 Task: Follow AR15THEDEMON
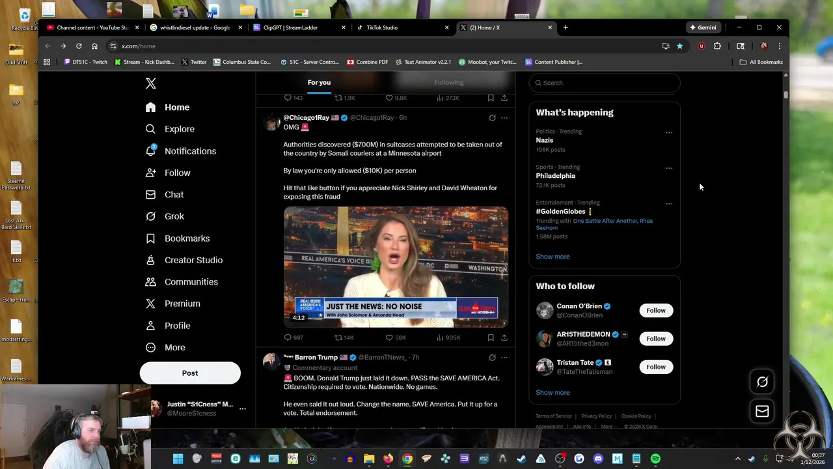656,339
